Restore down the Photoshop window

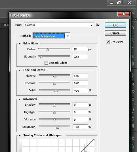click(119, 3)
